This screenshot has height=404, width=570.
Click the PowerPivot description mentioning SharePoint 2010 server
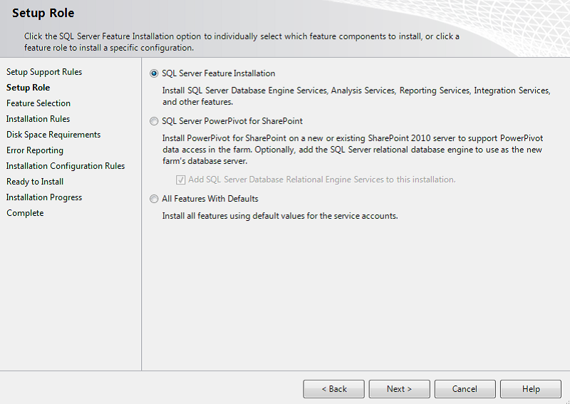tap(353, 150)
